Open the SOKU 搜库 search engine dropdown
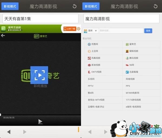 [x=91, y=31]
